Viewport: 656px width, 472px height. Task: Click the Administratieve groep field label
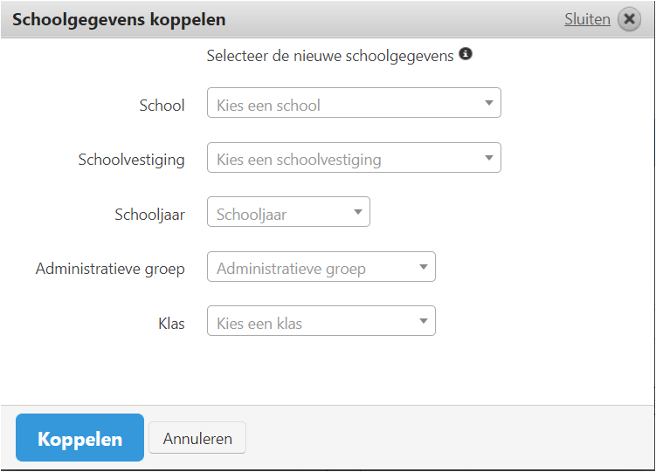(110, 269)
